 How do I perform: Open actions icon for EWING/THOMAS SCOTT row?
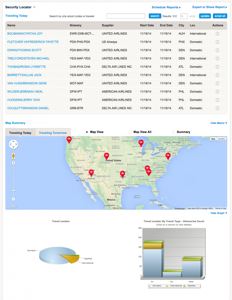click(x=217, y=50)
